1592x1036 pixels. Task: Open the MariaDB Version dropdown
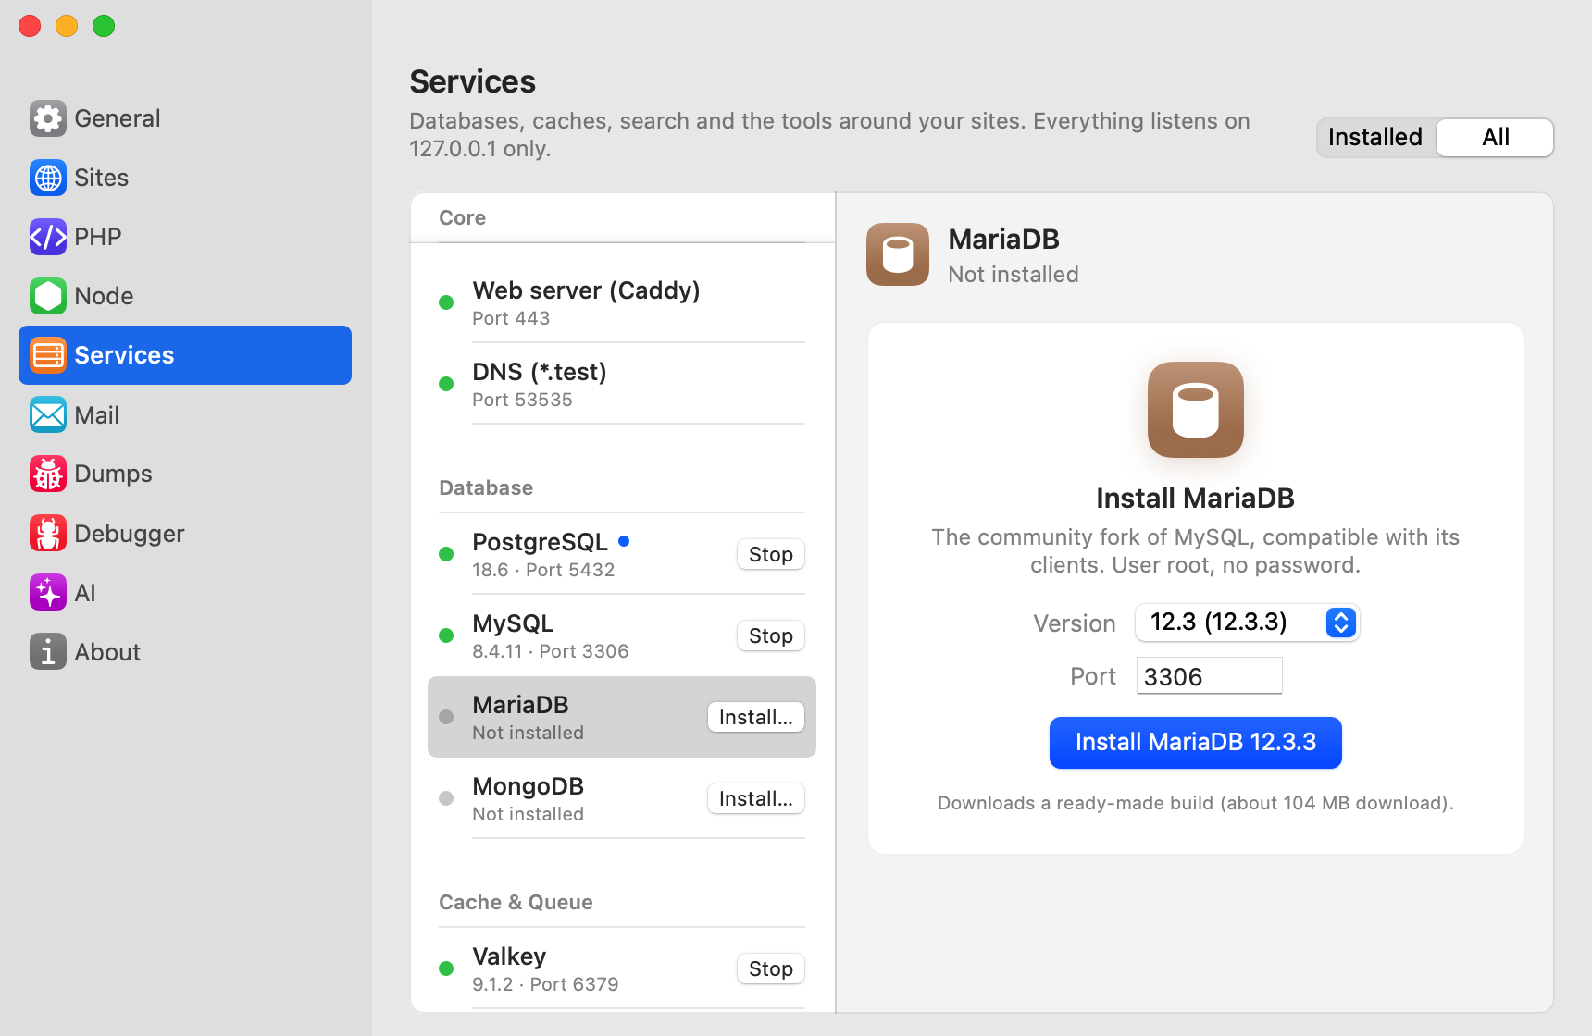(x=1247, y=623)
